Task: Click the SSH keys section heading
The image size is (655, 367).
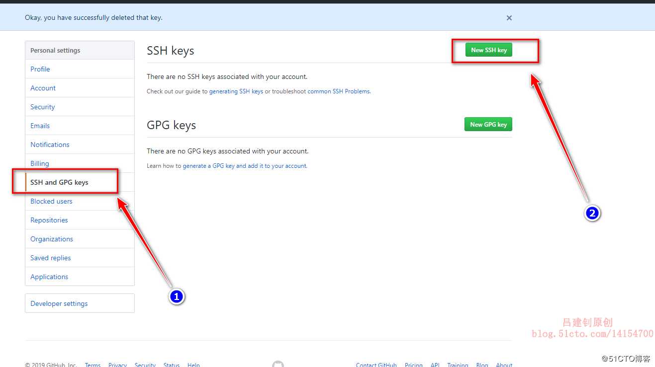Action: pyautogui.click(x=171, y=51)
